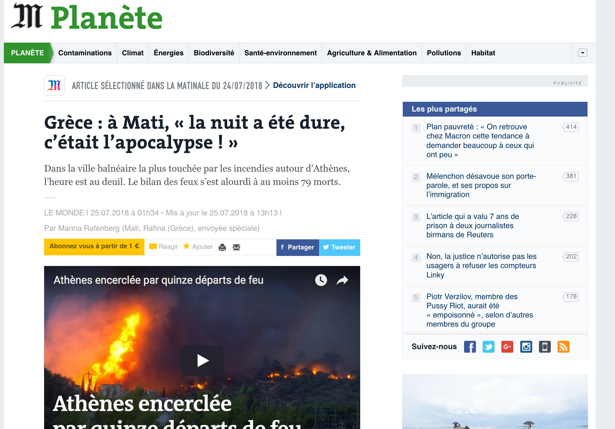Click the Tweeter button
This screenshot has height=429, width=615.
(x=339, y=247)
